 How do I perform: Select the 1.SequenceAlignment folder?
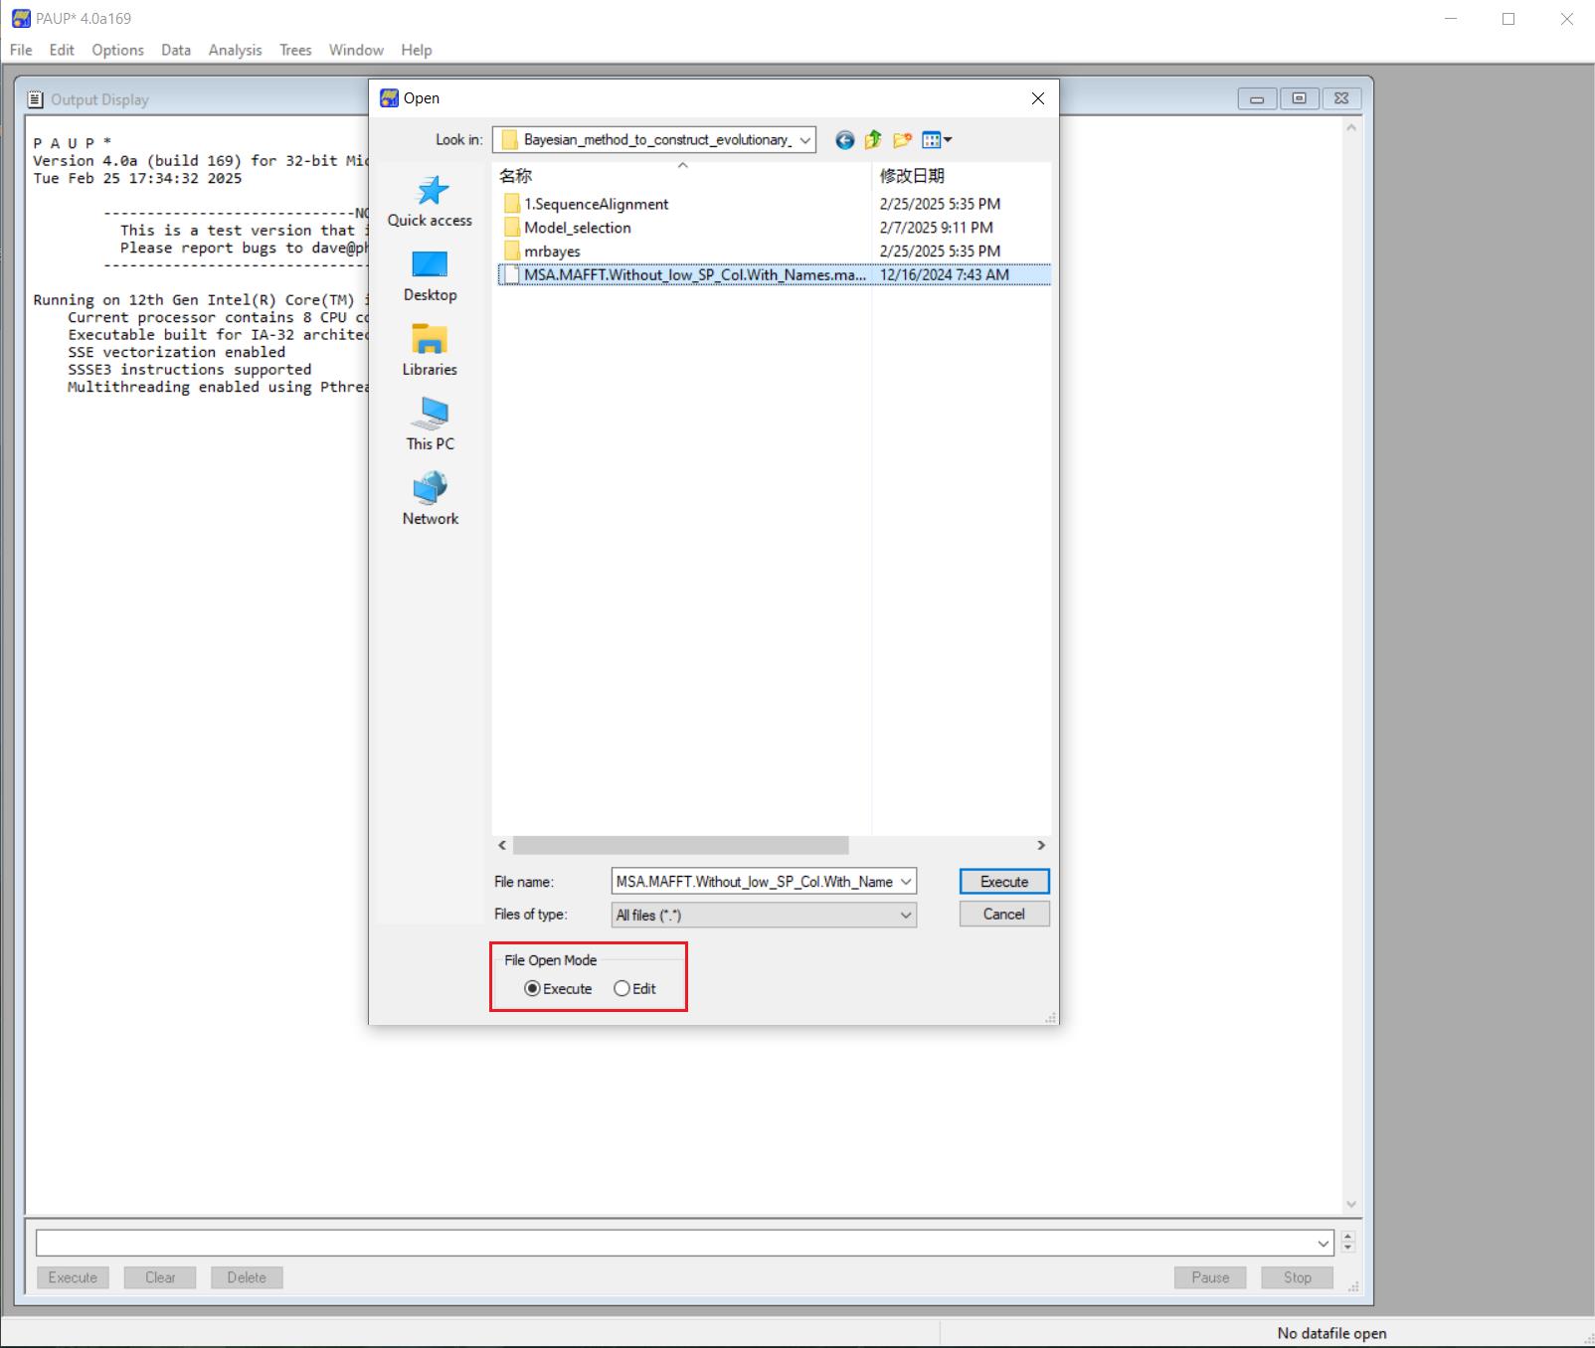[x=596, y=204]
